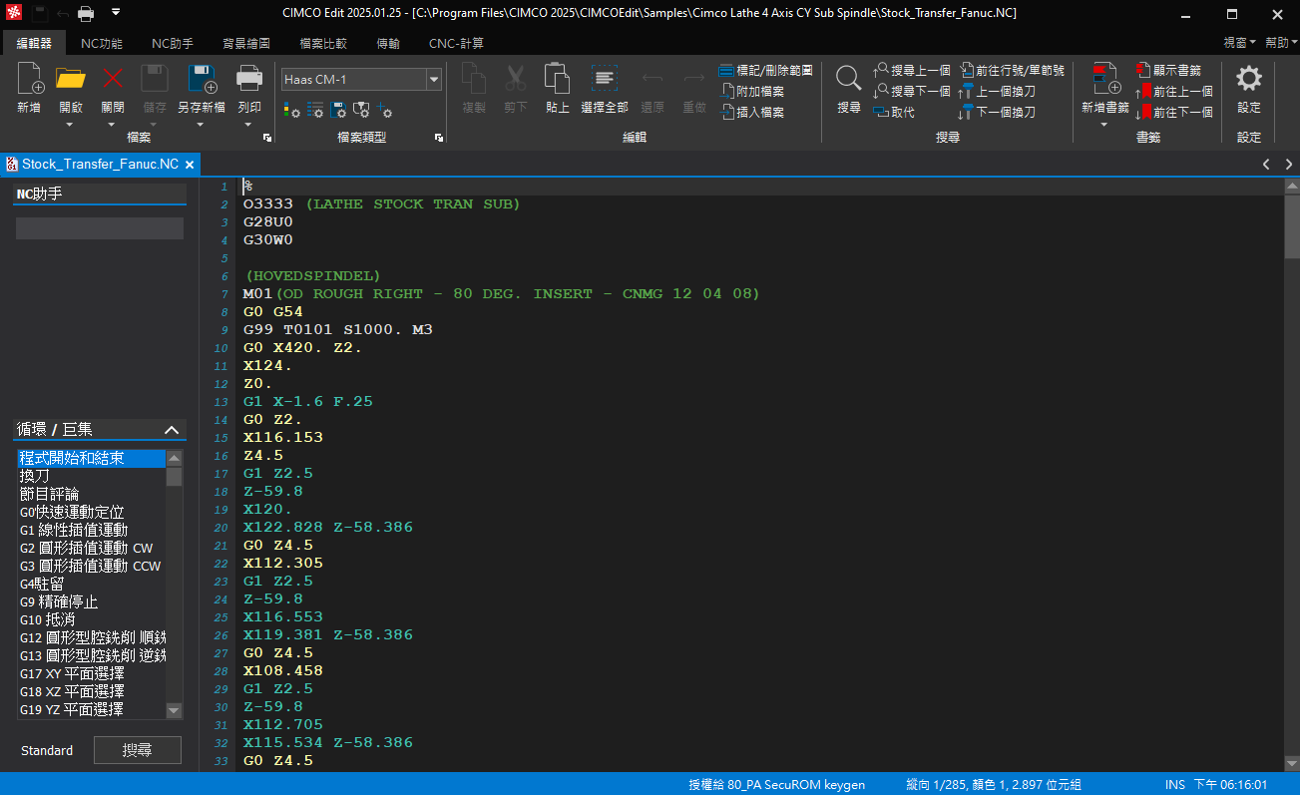Viewport: 1300px width, 795px height.
Task: Switch to the CNC-計算 tab
Action: 456,43
